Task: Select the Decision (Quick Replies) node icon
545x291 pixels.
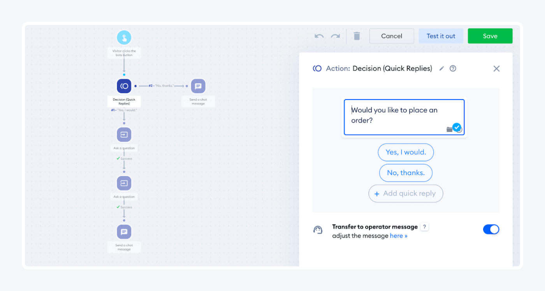Action: pyautogui.click(x=124, y=86)
